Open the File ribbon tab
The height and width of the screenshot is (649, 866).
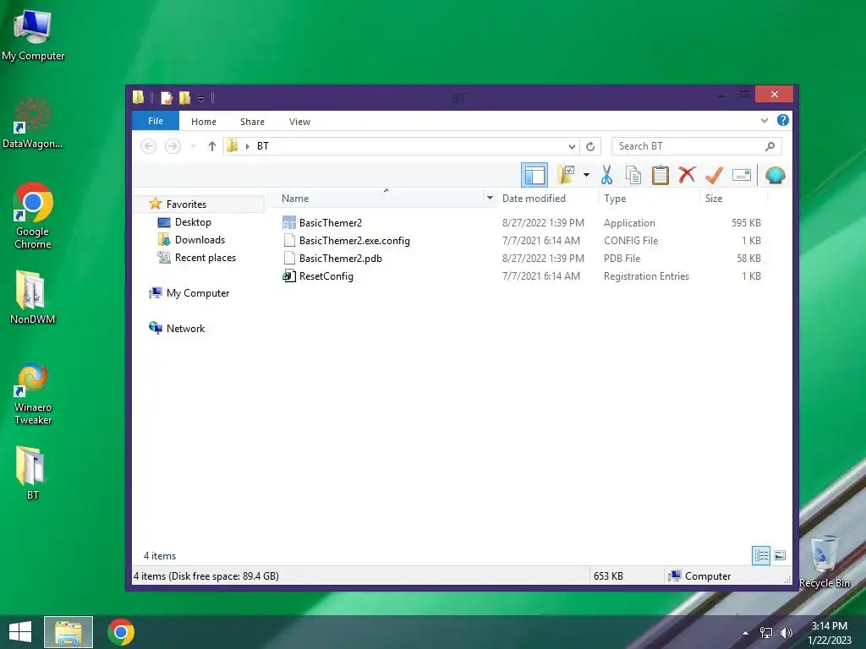click(156, 121)
